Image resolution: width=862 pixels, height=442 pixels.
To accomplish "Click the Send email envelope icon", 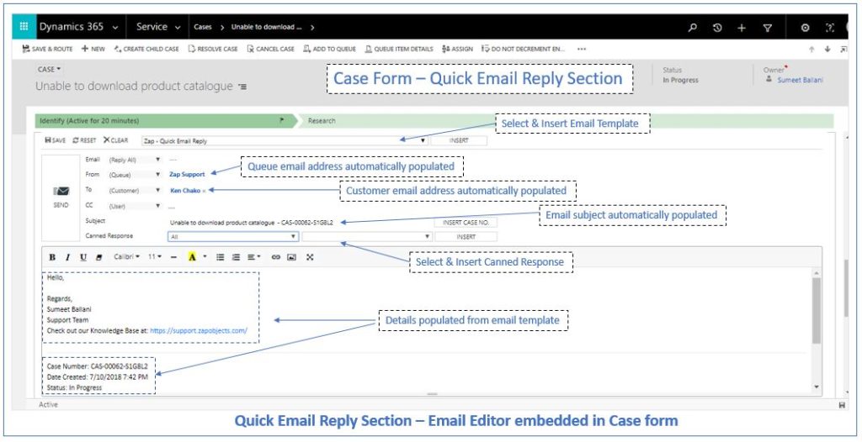I will click(x=61, y=192).
